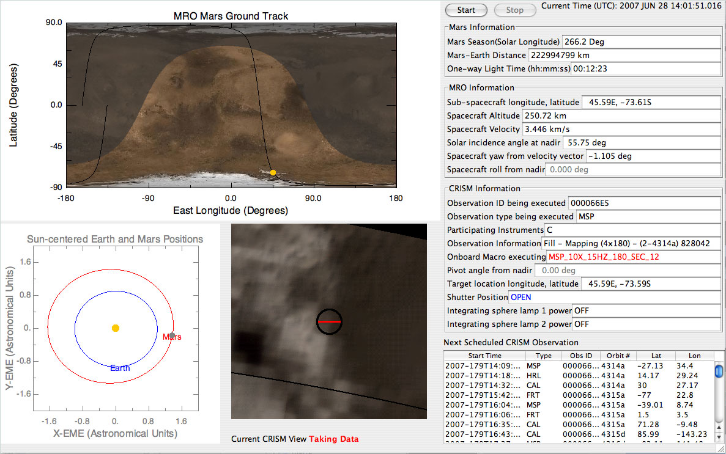
Task: Click the Onboard Macro executing field
Action: (633, 257)
